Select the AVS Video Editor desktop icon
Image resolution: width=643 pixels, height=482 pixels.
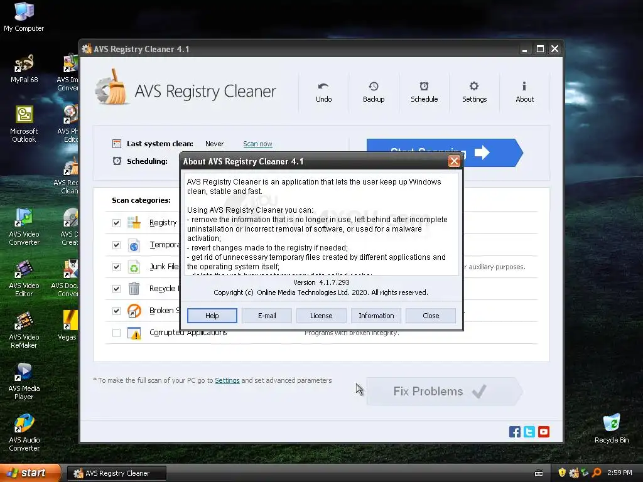24,279
